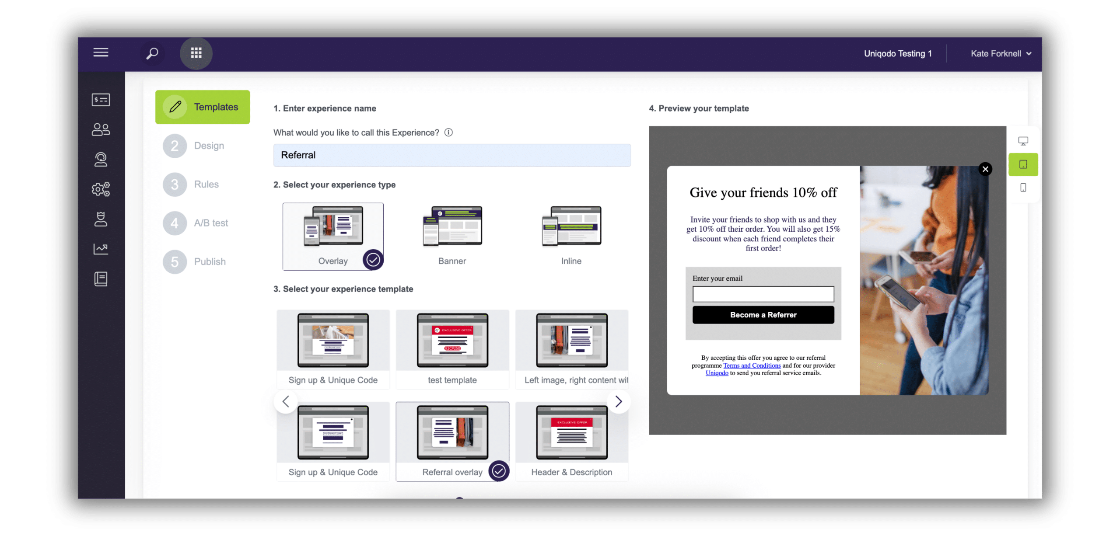1120x536 pixels.
Task: Show next templates with right arrow
Action: click(618, 401)
